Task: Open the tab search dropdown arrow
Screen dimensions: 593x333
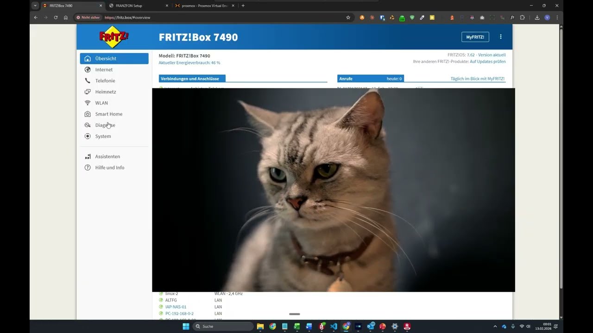Action: pyautogui.click(x=35, y=6)
